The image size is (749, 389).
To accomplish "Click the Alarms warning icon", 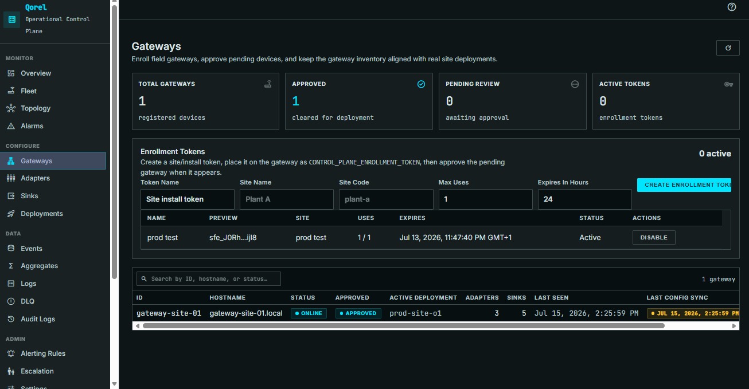I will click(11, 126).
